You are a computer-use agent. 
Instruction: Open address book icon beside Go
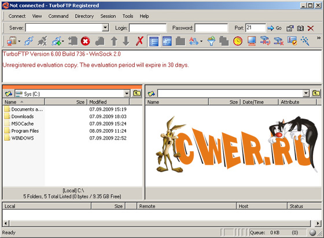click(300, 28)
